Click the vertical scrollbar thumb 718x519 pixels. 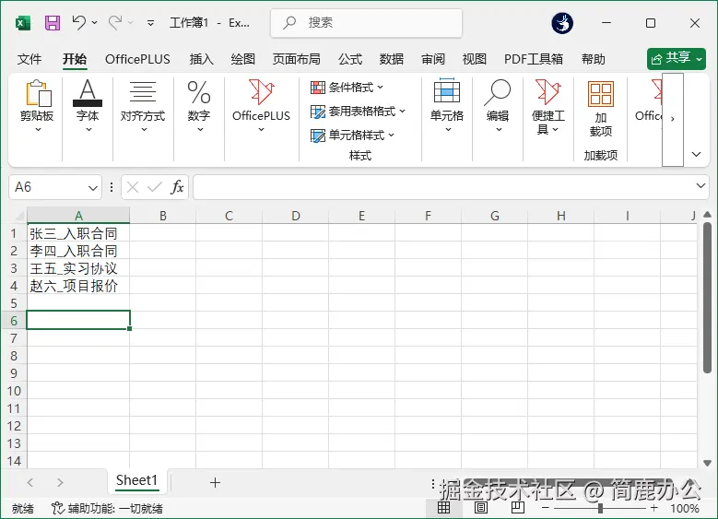click(708, 298)
